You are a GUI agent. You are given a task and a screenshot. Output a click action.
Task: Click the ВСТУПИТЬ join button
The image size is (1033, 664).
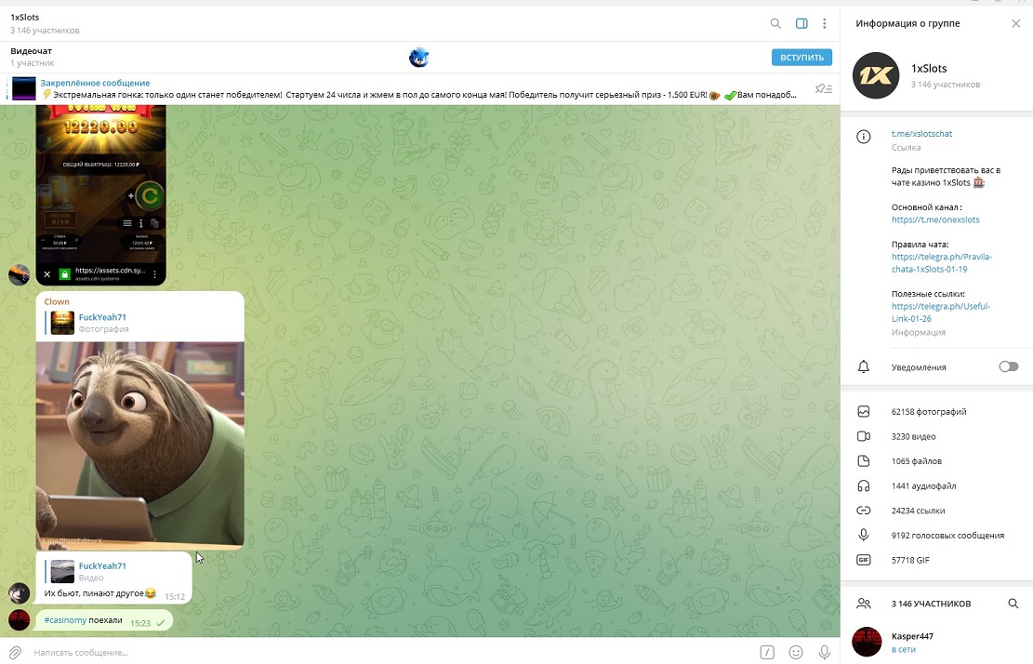tap(801, 58)
